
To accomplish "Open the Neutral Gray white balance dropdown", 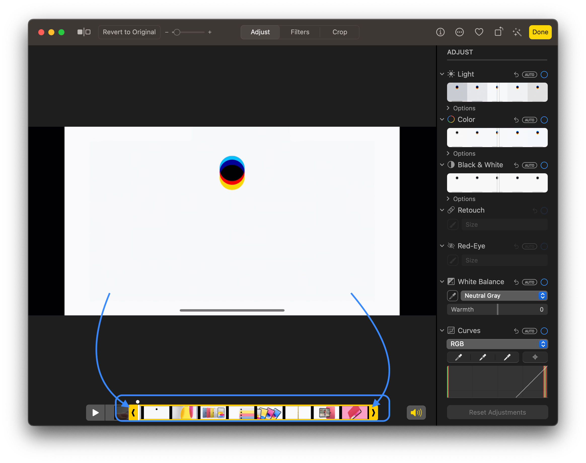I will [x=504, y=296].
